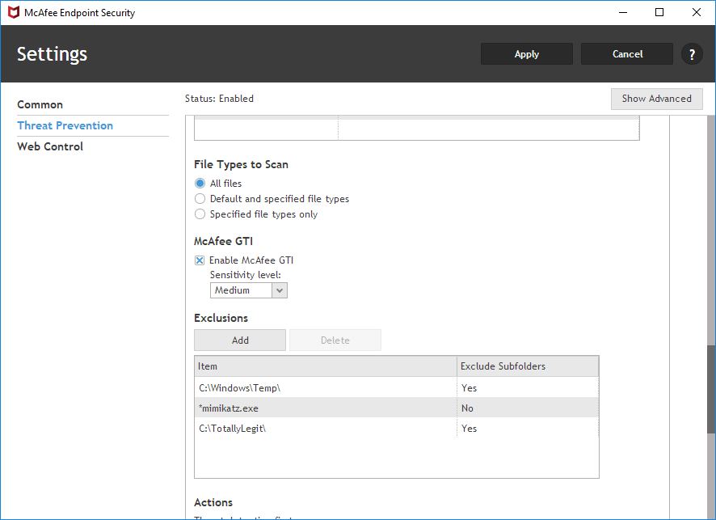Select the All files radio option
This screenshot has height=520, width=716.
tap(200, 184)
